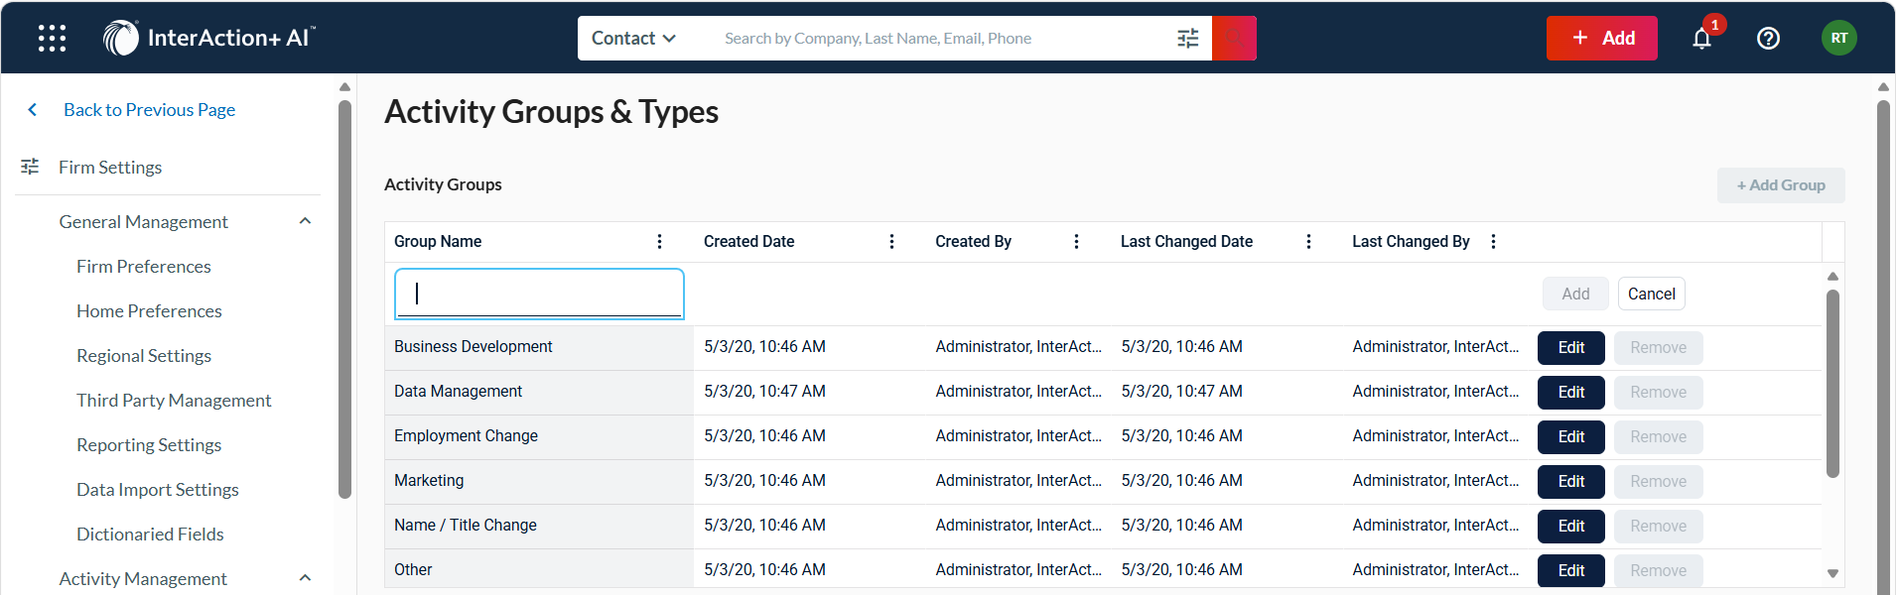The image size is (1898, 595).
Task: Click the table scrollbar up arrow
Action: coord(1832,276)
